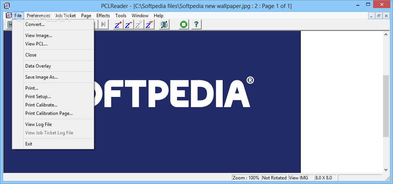Restore the inner document window

(379, 16)
